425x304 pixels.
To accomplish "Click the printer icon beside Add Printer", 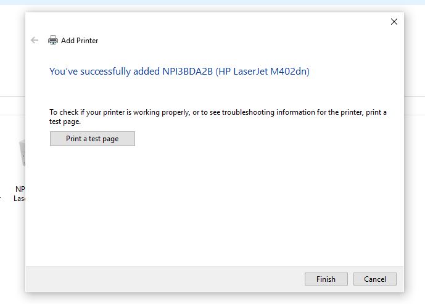I will pyautogui.click(x=53, y=41).
